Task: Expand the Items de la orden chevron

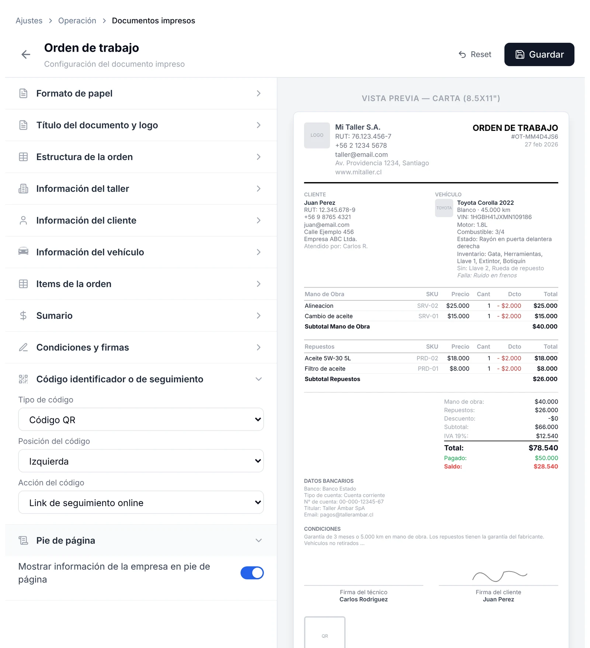Action: click(258, 284)
